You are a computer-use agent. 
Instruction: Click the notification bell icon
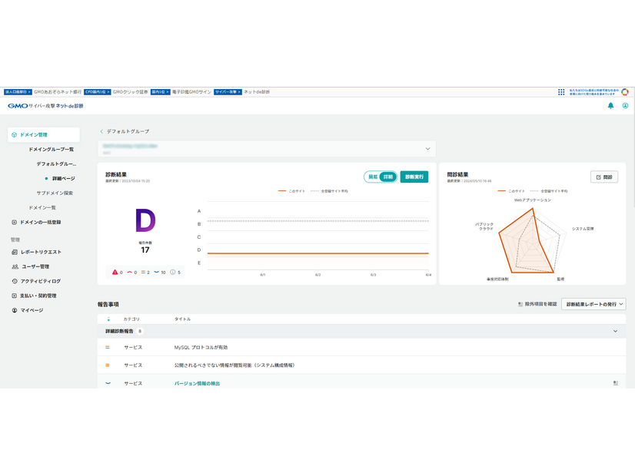(610, 106)
